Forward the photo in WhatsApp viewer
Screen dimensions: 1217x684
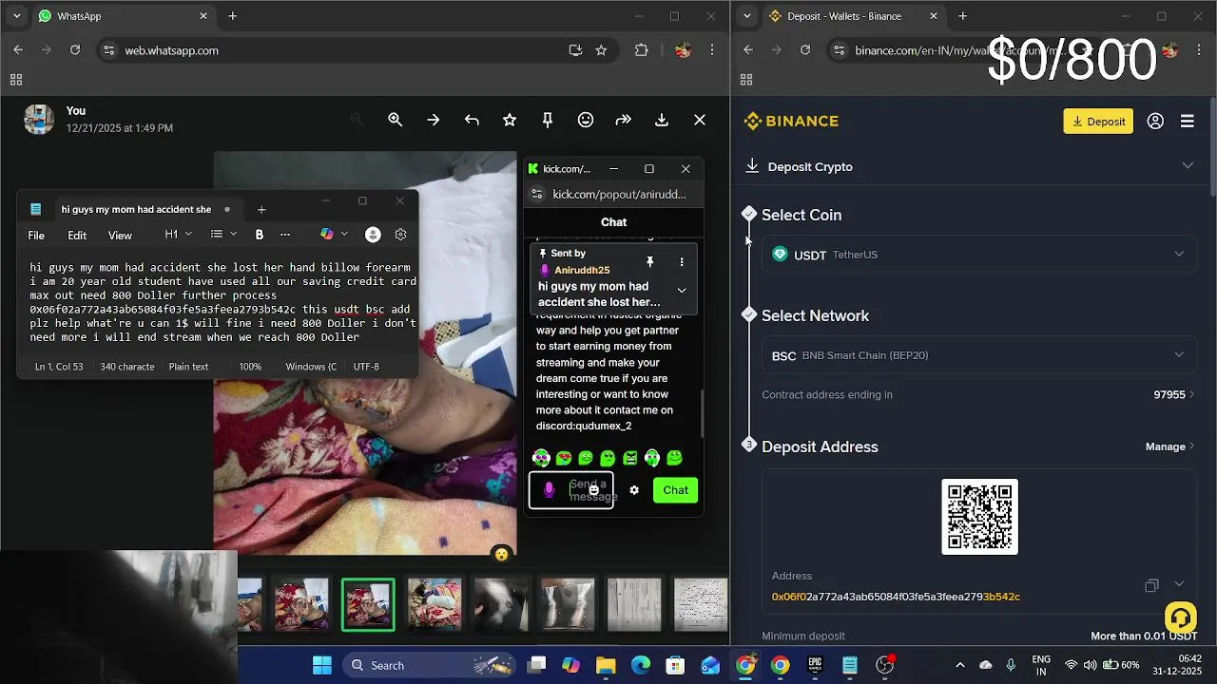coord(624,120)
